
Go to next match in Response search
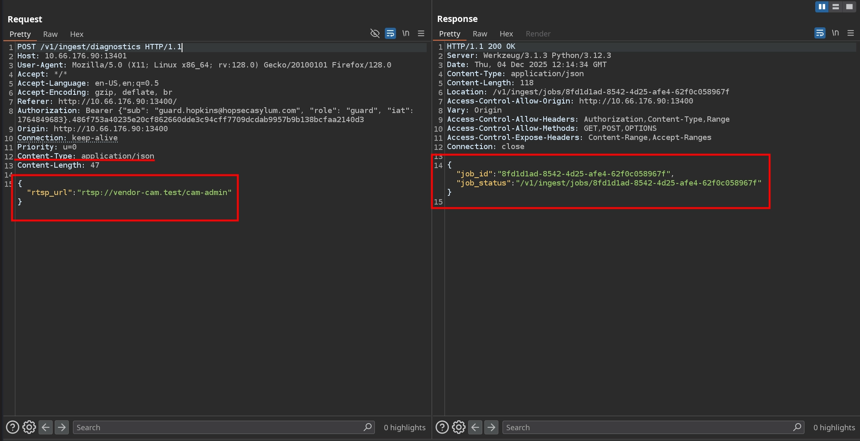491,427
